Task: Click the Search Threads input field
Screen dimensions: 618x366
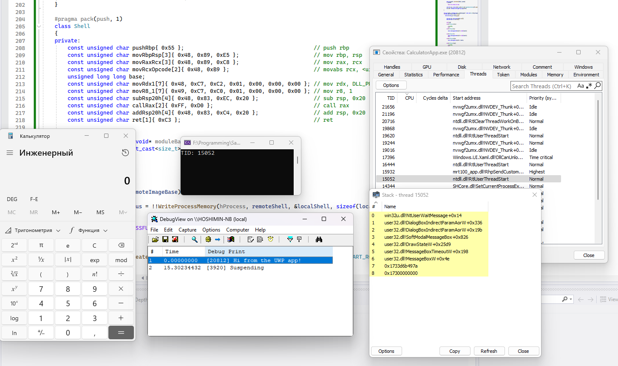Action: click(x=542, y=86)
